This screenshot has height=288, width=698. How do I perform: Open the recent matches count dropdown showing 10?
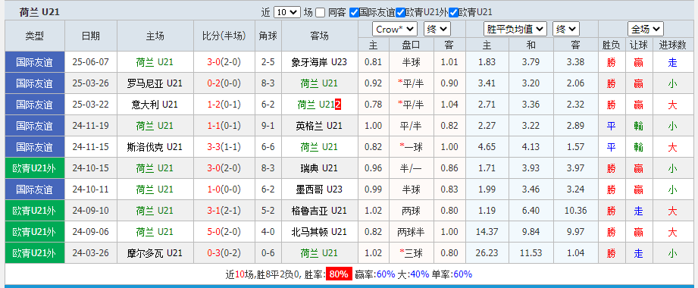[x=287, y=12]
